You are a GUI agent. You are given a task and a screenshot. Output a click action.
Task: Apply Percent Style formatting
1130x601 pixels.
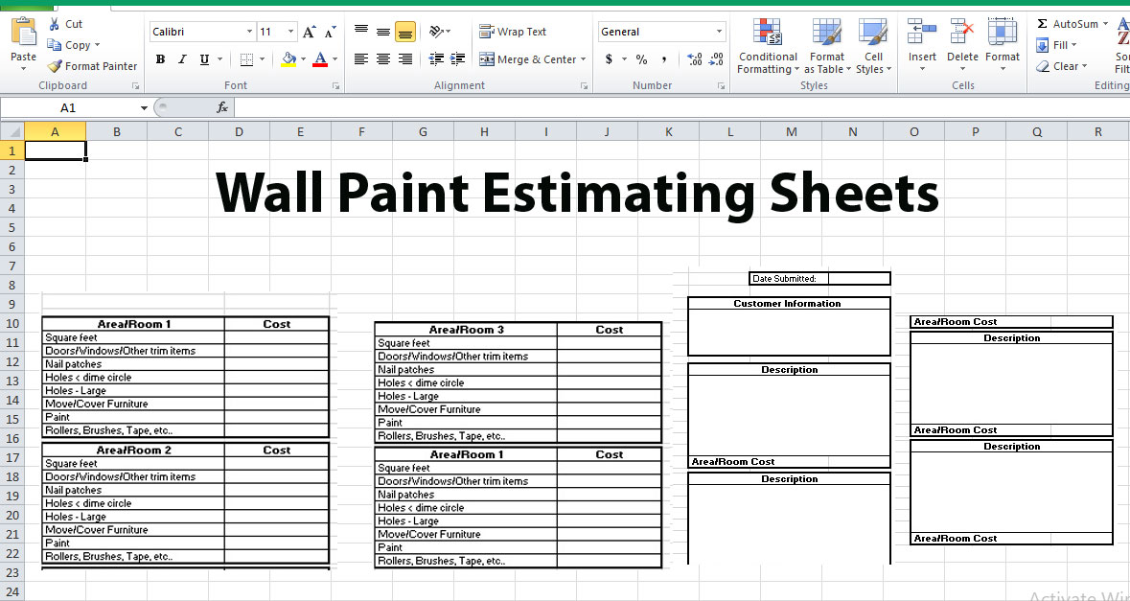(640, 58)
